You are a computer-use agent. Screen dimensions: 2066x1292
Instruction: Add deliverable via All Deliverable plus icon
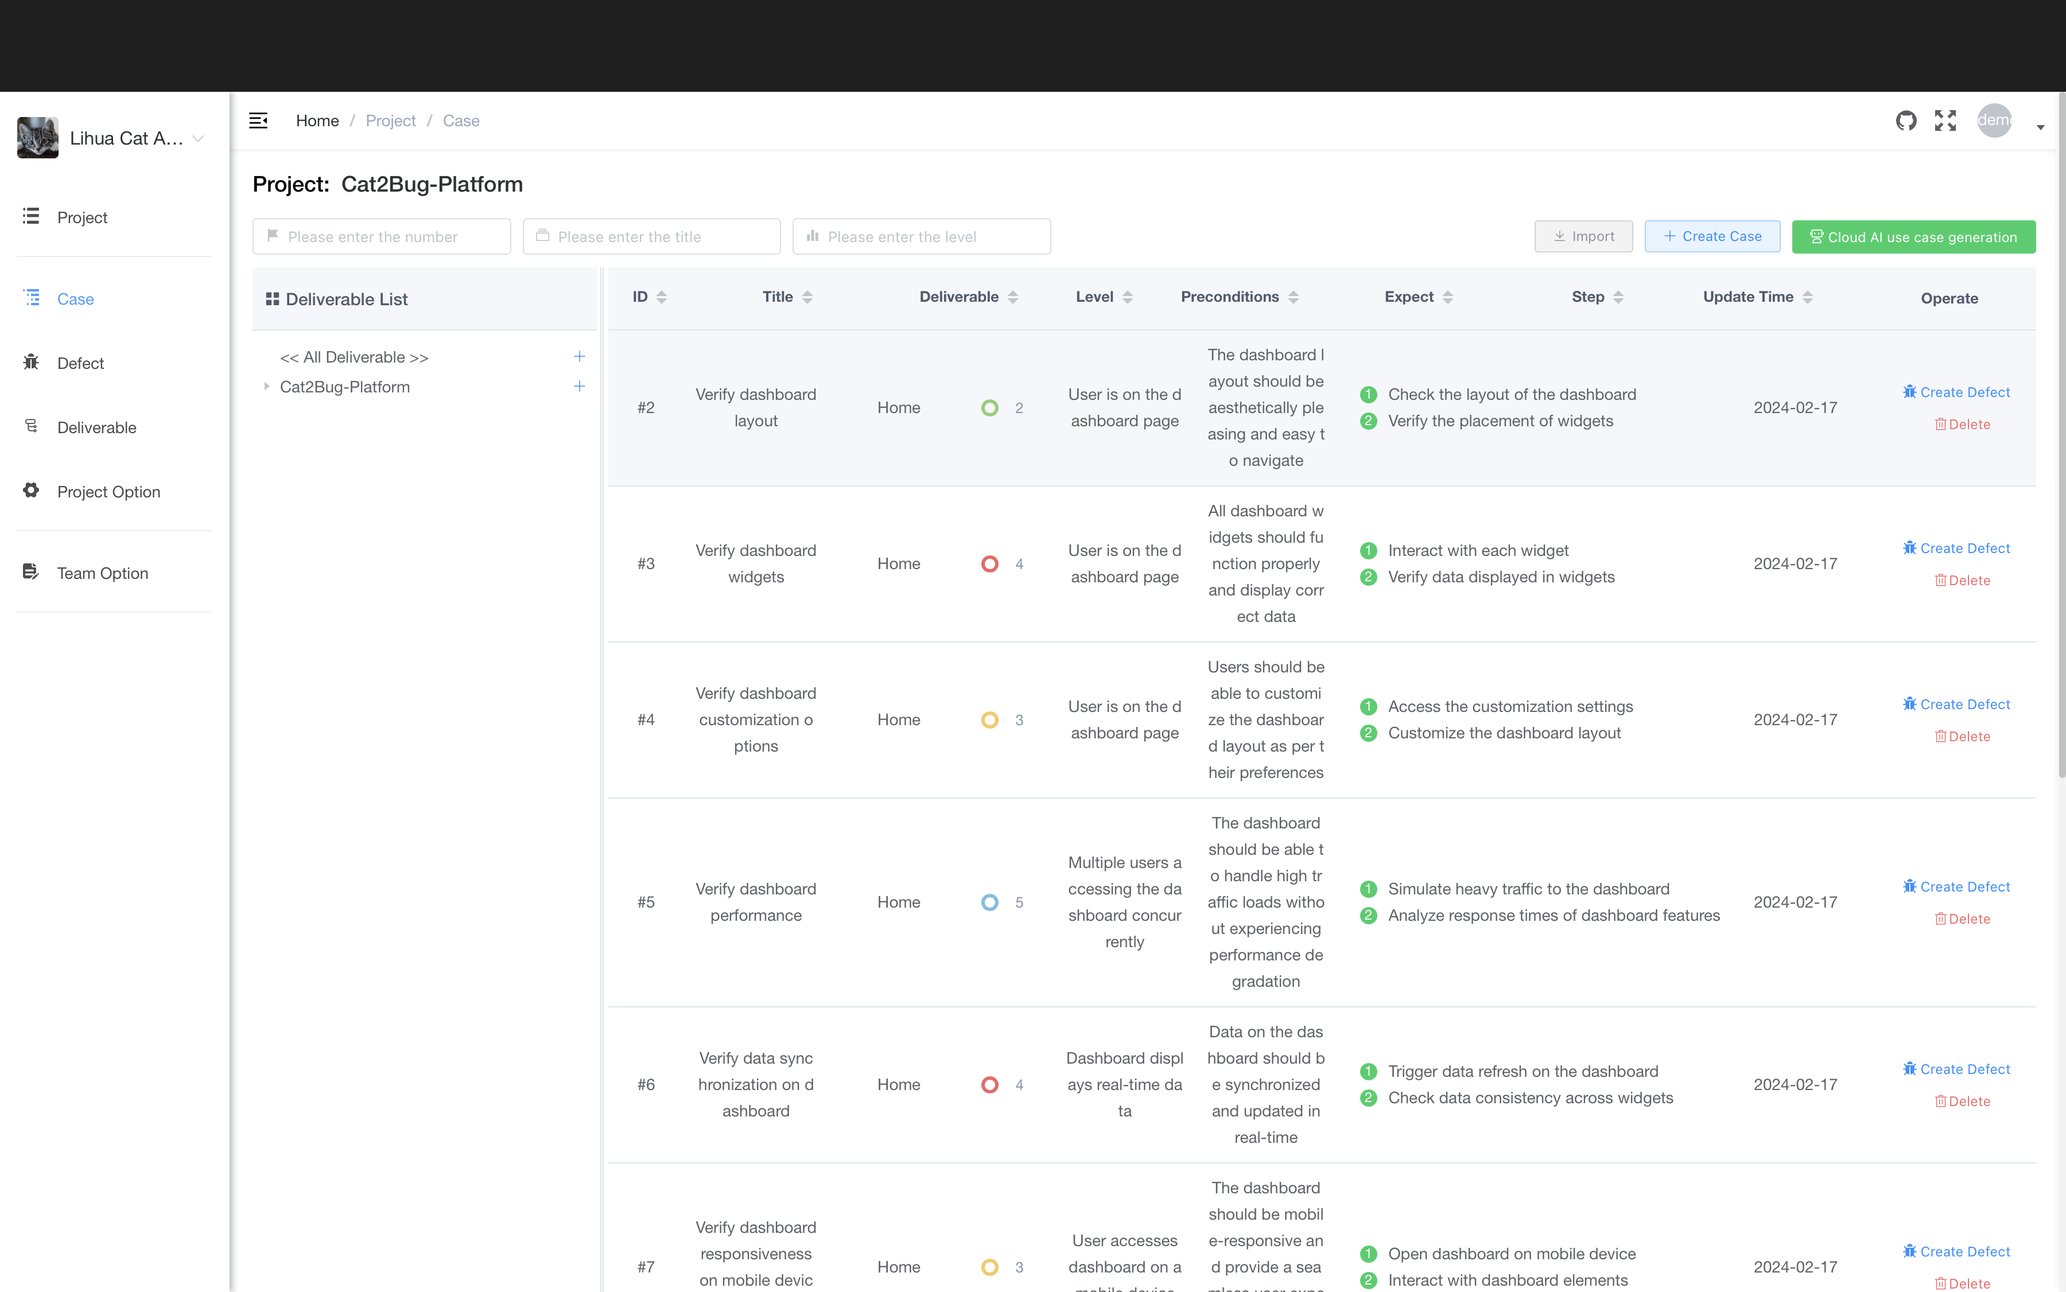tap(578, 356)
